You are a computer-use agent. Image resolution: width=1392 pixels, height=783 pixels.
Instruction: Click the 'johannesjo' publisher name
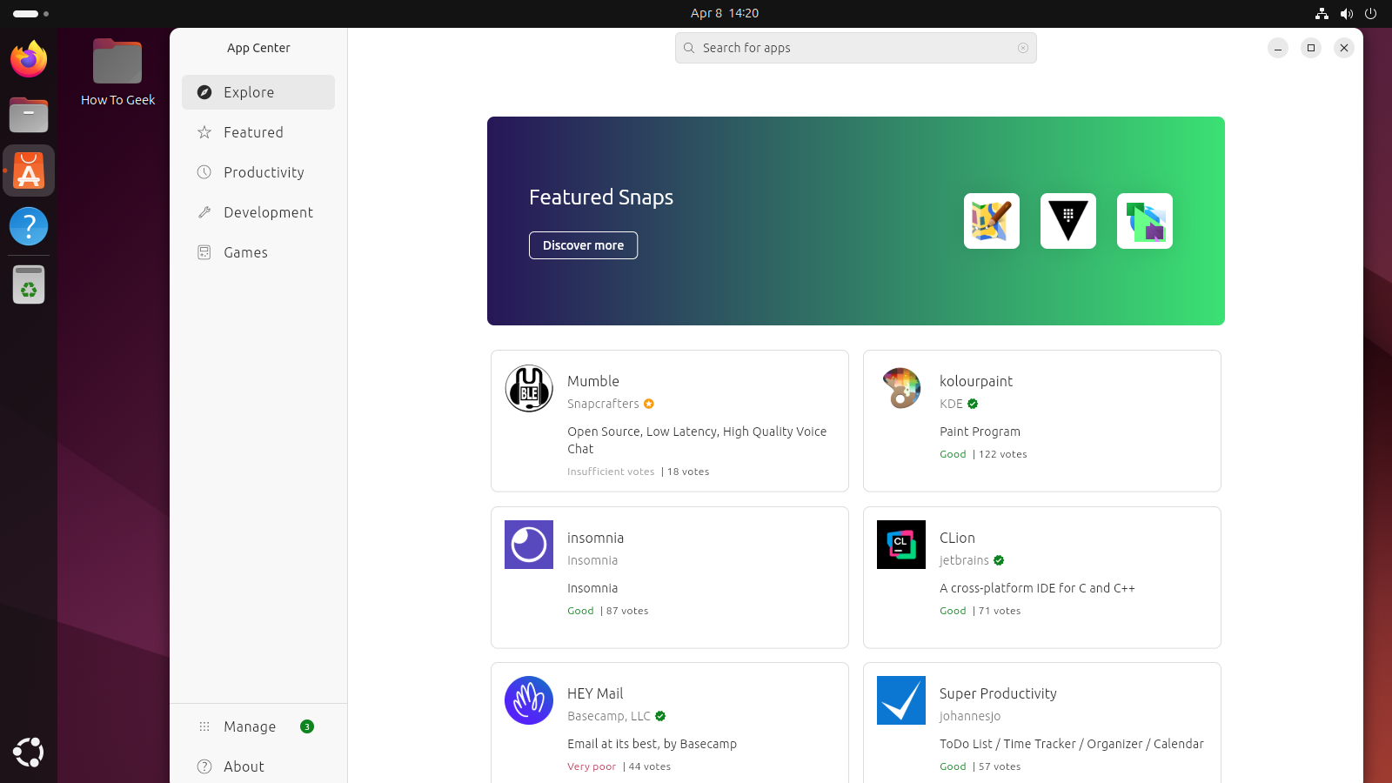pos(970,716)
